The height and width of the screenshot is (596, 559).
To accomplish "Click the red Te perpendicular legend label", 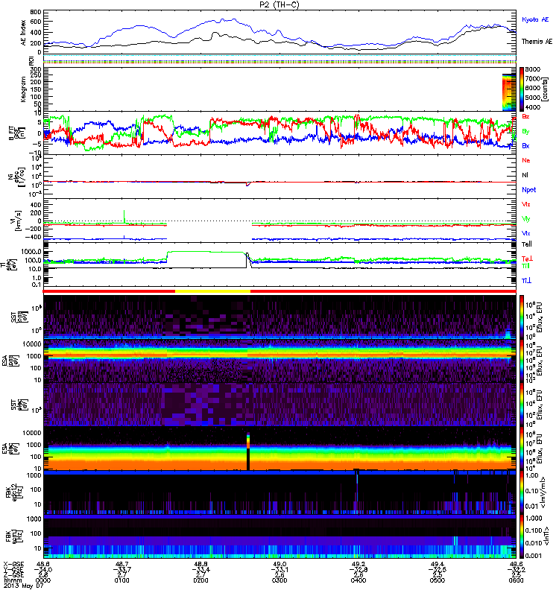I will click(527, 259).
